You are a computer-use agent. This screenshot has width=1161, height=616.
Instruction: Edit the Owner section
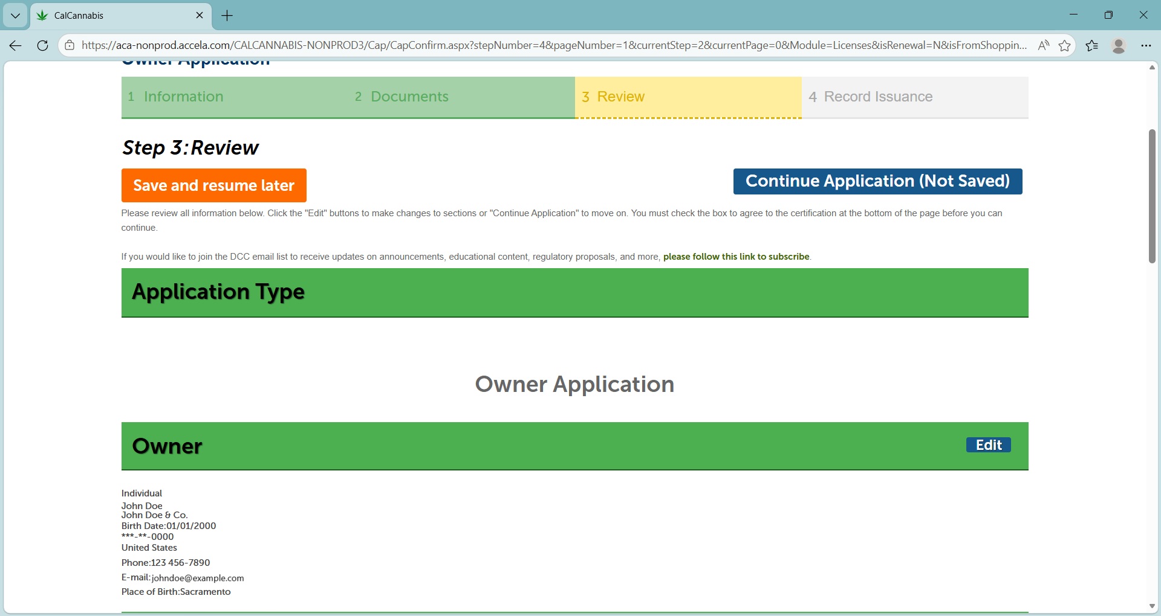(989, 445)
